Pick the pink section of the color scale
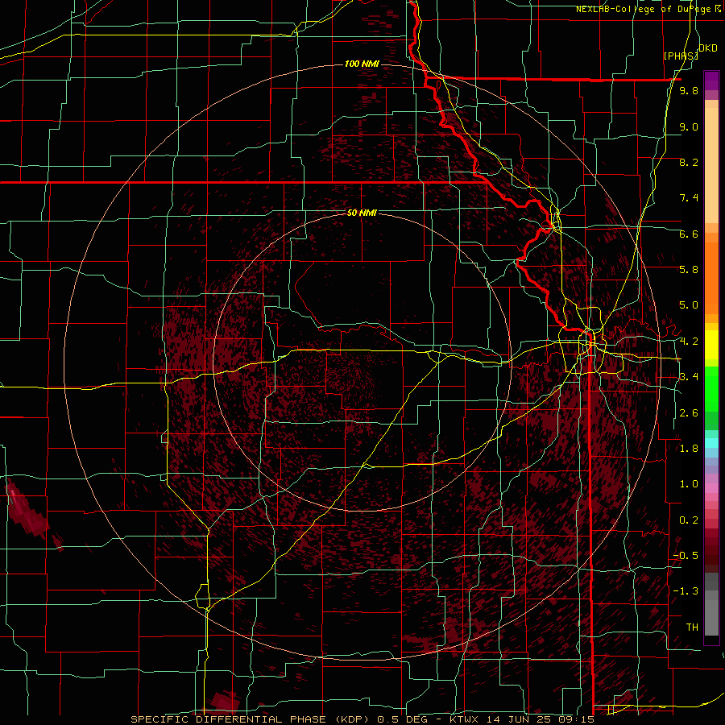This screenshot has width=725, height=725. (x=711, y=488)
